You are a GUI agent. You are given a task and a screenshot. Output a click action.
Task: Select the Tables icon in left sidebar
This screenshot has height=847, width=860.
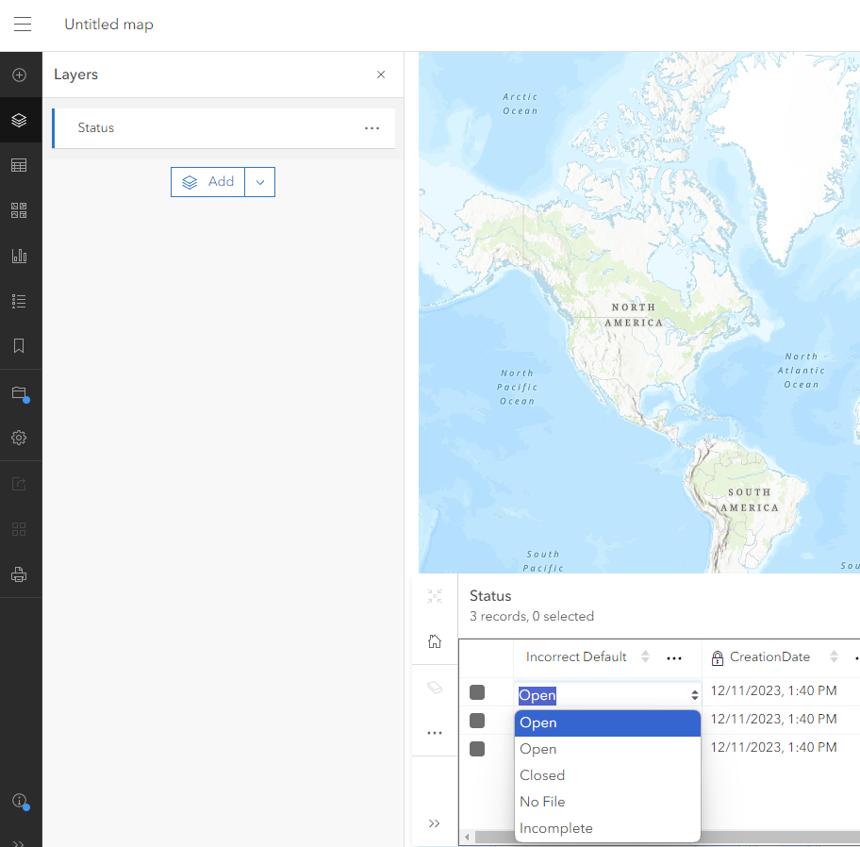tap(19, 165)
